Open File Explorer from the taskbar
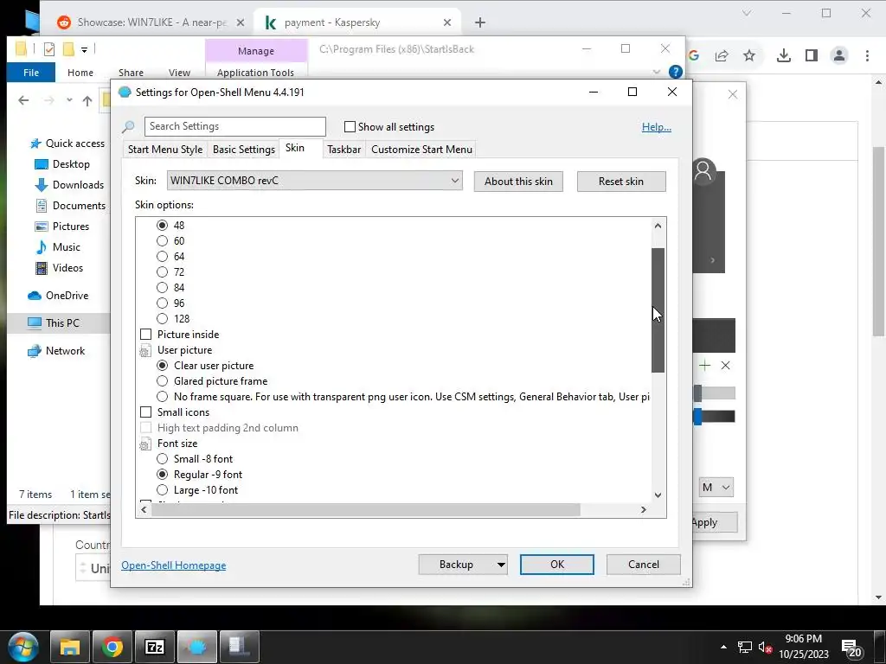The height and width of the screenshot is (664, 886). pyautogui.click(x=70, y=647)
